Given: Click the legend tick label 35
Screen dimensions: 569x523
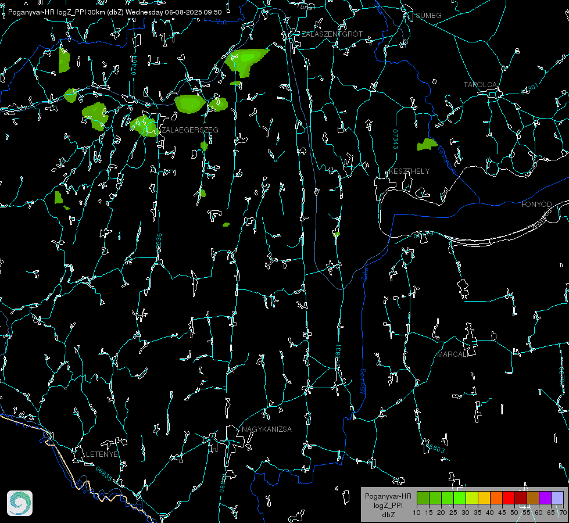Looking at the screenshot, I should [478, 513].
